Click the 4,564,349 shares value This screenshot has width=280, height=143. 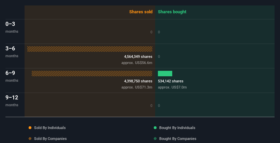pyautogui.click(x=138, y=57)
